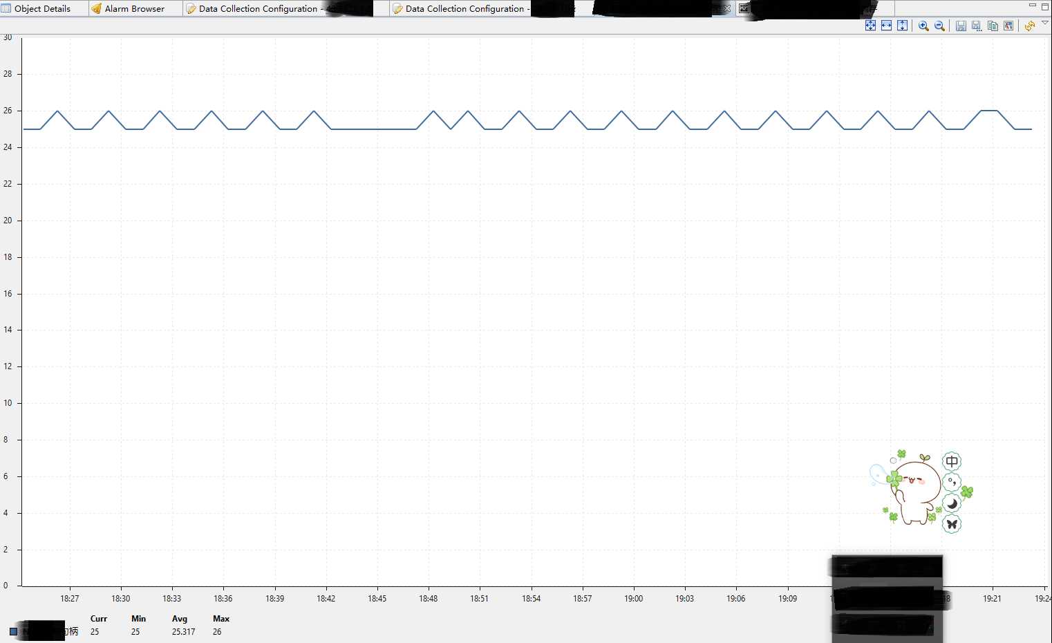Click the Max column header in legend

click(x=221, y=619)
